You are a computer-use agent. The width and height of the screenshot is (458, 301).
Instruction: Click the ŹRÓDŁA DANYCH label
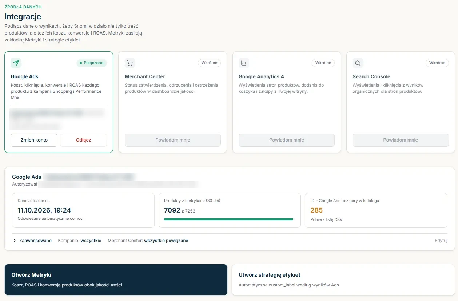coord(23,7)
